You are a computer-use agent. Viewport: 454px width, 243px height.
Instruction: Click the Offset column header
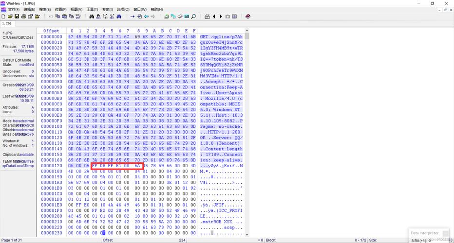(x=51, y=31)
